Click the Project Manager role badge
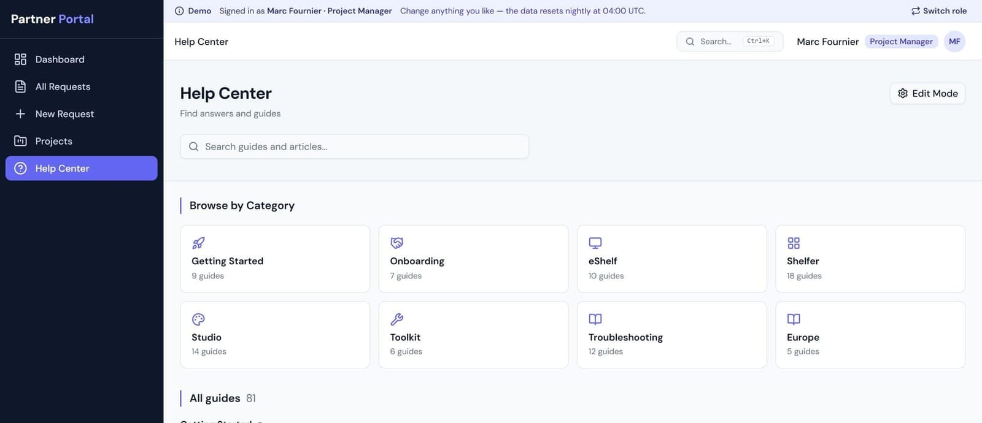Viewport: 982px width, 423px height. point(901,42)
